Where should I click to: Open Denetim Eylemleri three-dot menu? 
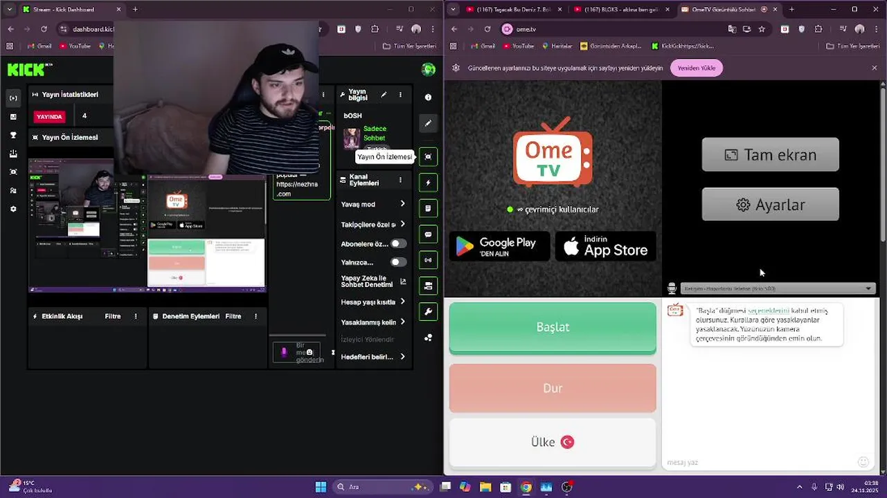256,316
